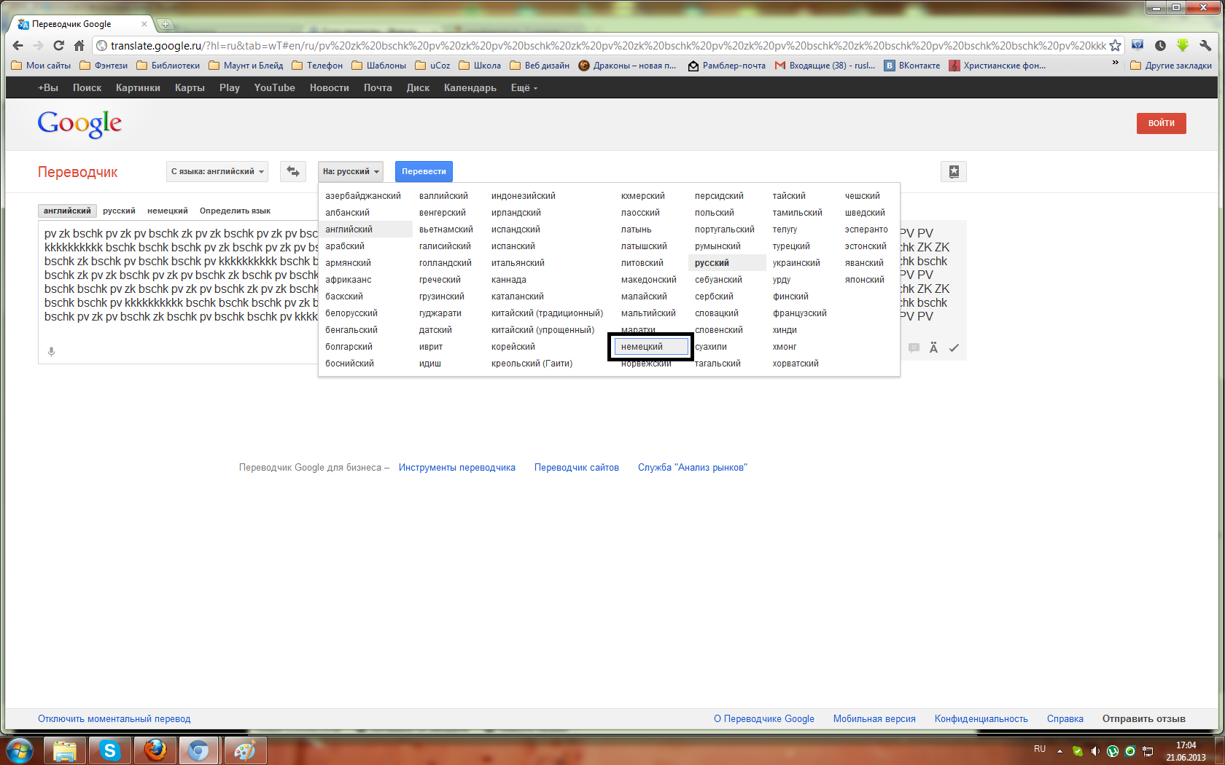Image resolution: width=1225 pixels, height=765 pixels.
Task: Open Paint from the taskbar
Action: click(x=244, y=750)
